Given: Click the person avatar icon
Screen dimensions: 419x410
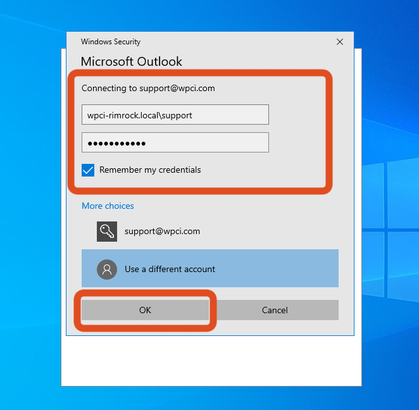Looking at the screenshot, I should [107, 269].
